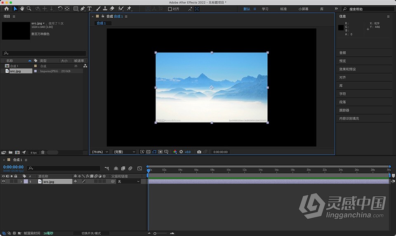Image resolution: width=396 pixels, height=236 pixels.
Task: Select the Selection arrow tool
Action: (x=15, y=9)
